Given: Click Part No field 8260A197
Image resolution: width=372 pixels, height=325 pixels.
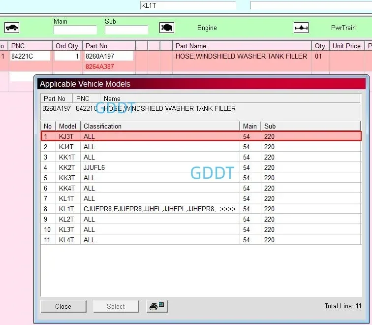Looking at the screenshot, I should 109,56.
